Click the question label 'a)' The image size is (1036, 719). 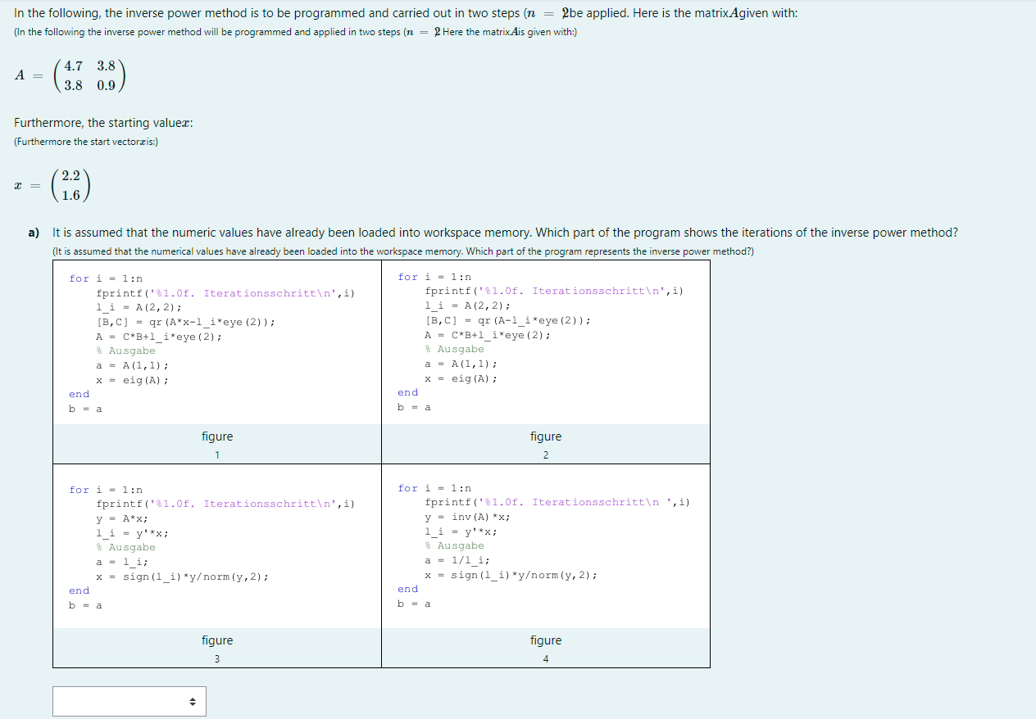34,233
